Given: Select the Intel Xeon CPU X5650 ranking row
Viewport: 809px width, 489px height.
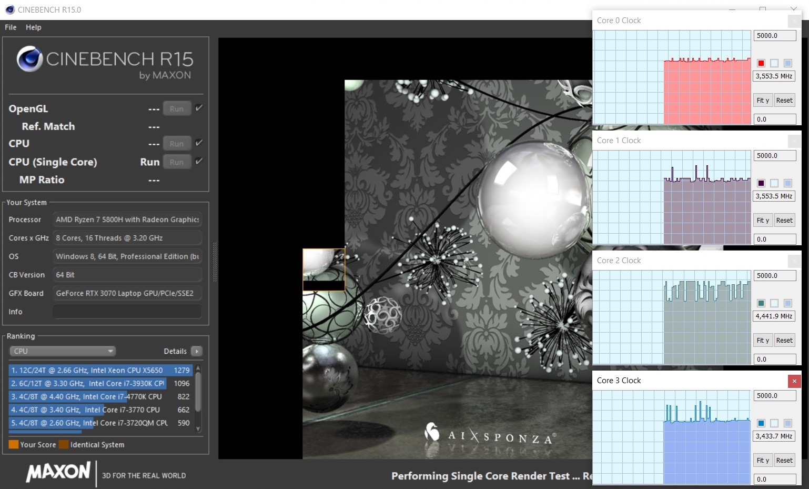Looking at the screenshot, I should [100, 370].
